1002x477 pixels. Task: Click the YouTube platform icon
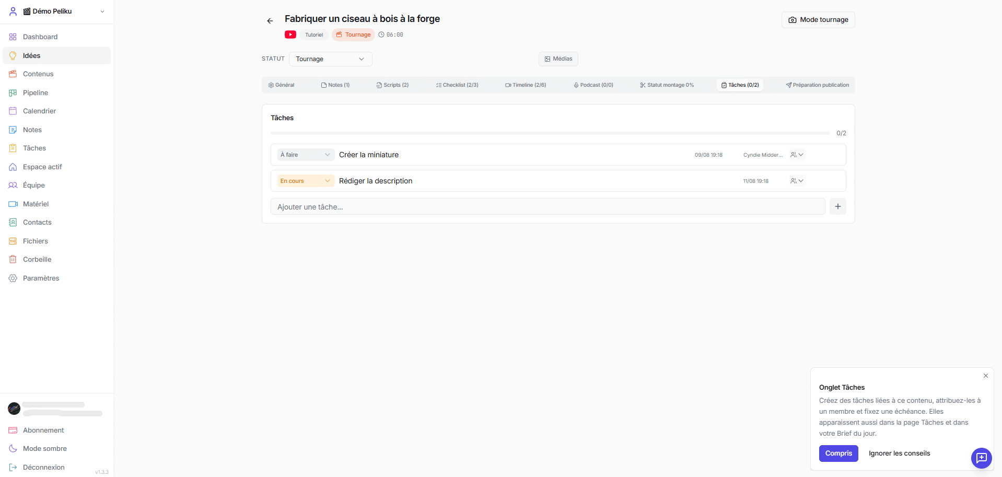pyautogui.click(x=290, y=34)
